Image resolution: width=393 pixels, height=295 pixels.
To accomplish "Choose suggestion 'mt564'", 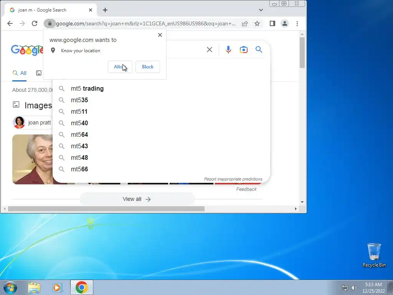I will click(162, 135).
